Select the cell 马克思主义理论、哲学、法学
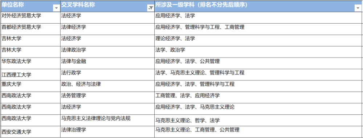 (x=258, y=120)
